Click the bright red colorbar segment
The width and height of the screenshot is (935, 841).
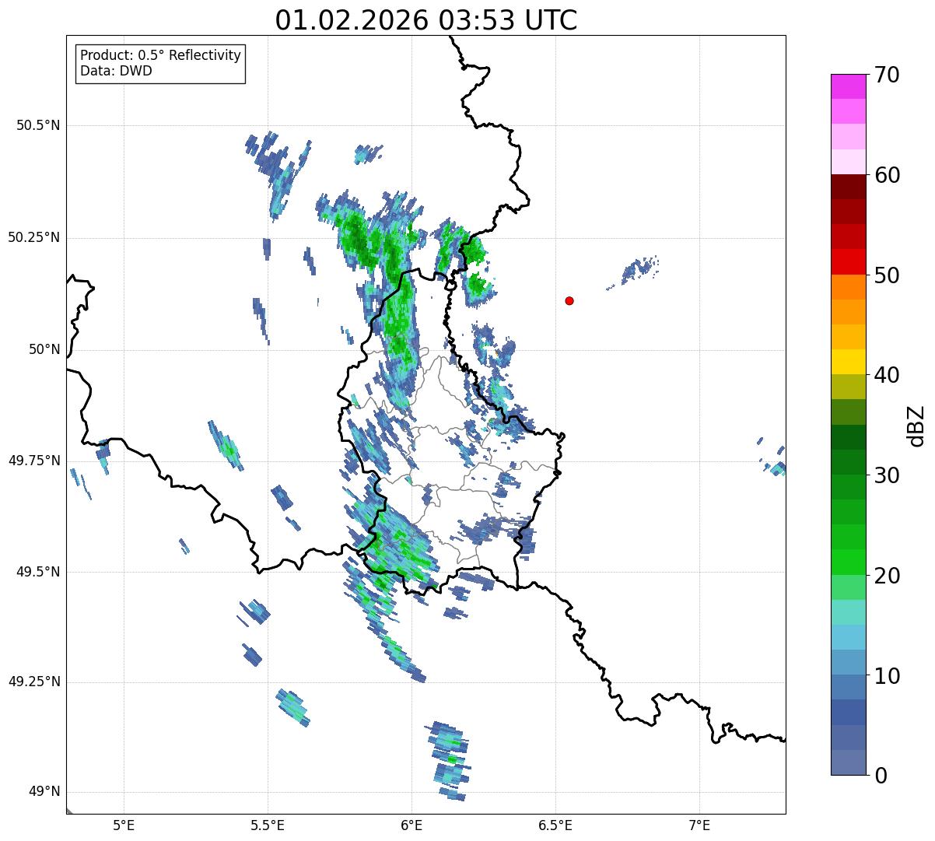click(x=849, y=261)
